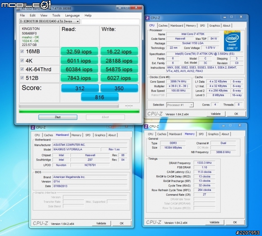
Task: Switch to Mainboard tab in top-right CPU-Z
Action: coord(177,25)
